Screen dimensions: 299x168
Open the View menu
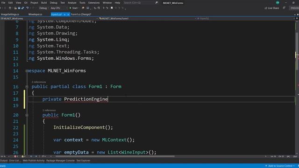tap(18, 3)
